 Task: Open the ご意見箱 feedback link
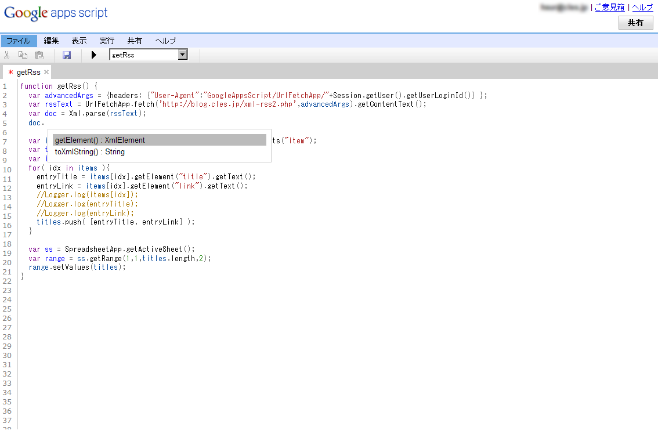coord(609,7)
